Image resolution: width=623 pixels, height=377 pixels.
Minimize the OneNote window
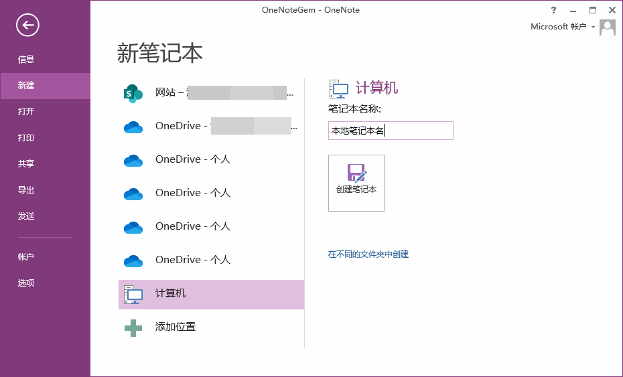(573, 10)
